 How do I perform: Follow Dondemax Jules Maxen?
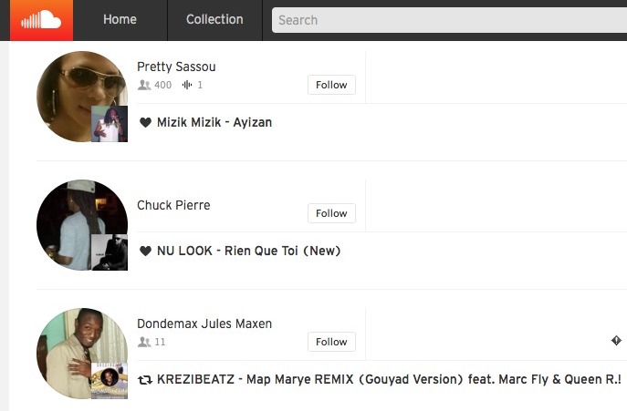(x=331, y=342)
